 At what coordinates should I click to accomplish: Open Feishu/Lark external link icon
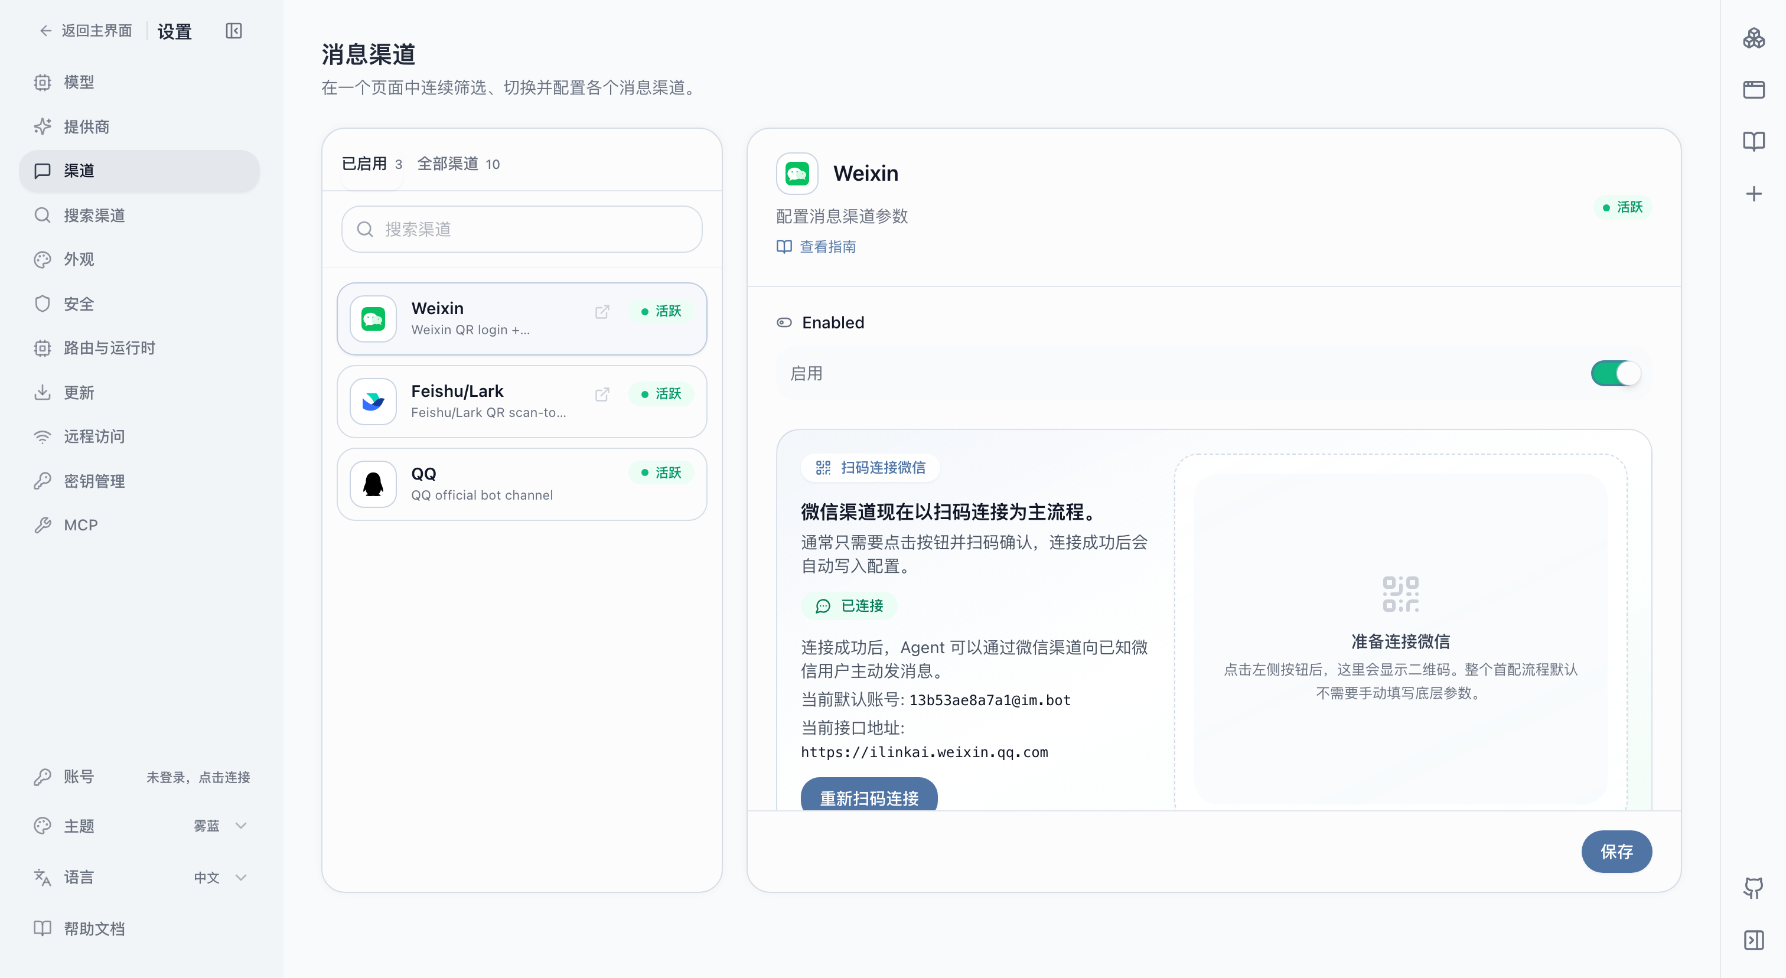602,395
